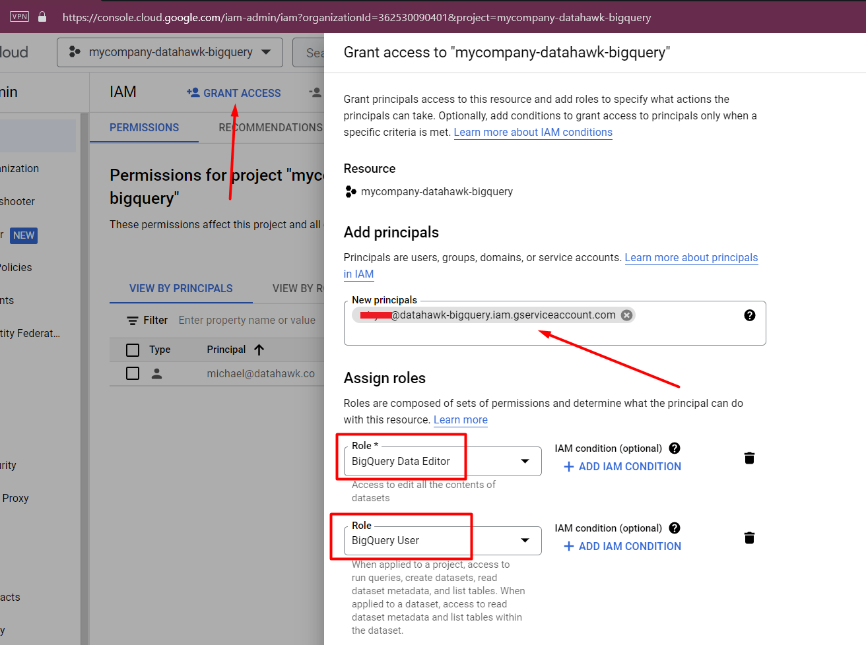Toggle the select-all checkbox in table header
This screenshot has width=866, height=645.
click(133, 350)
